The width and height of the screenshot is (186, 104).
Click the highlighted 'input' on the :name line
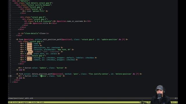click(x=29, y=44)
